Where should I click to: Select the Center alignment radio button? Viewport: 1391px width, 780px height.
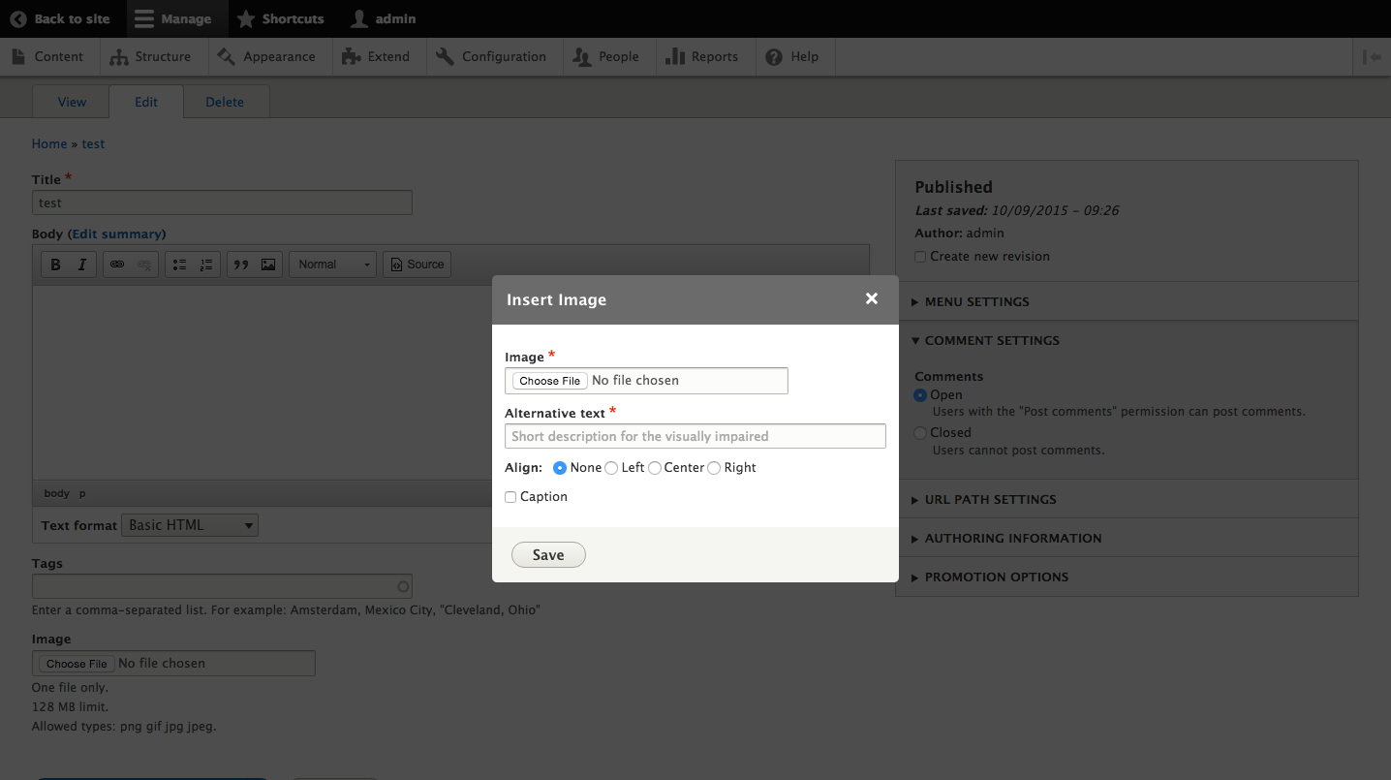point(655,468)
